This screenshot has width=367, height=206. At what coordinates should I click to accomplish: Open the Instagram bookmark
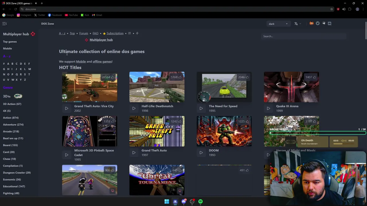point(24,15)
